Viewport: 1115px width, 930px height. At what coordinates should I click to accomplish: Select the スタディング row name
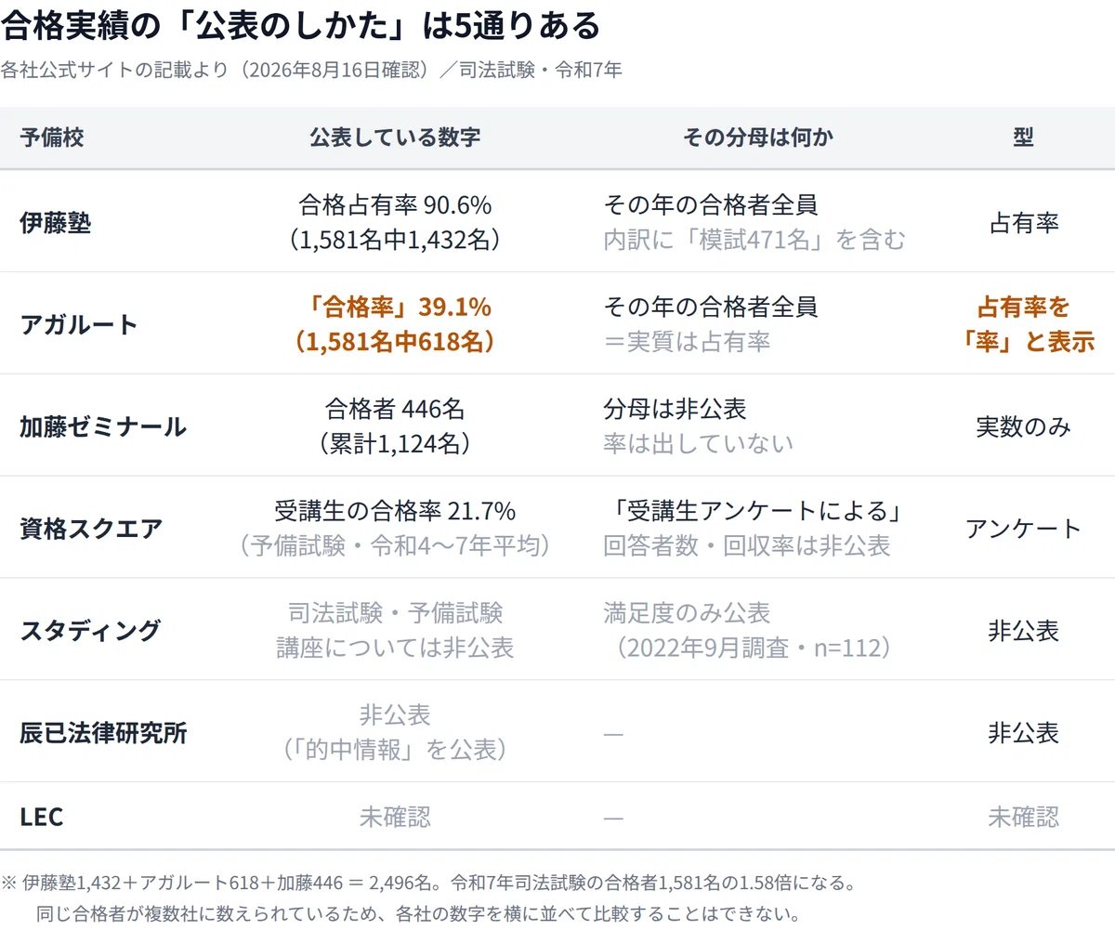(91, 631)
